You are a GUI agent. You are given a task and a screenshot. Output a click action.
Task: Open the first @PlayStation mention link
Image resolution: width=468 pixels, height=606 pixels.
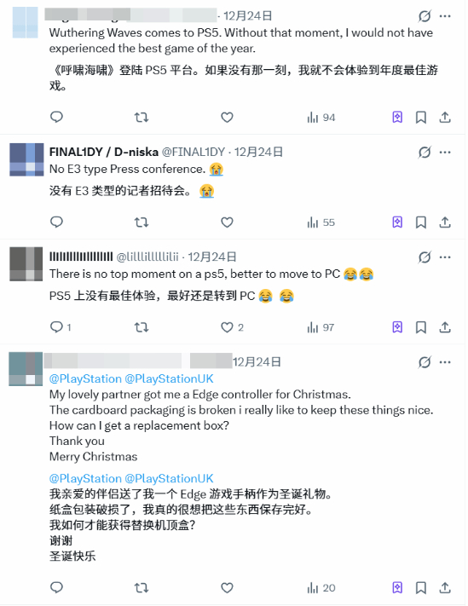(x=85, y=378)
